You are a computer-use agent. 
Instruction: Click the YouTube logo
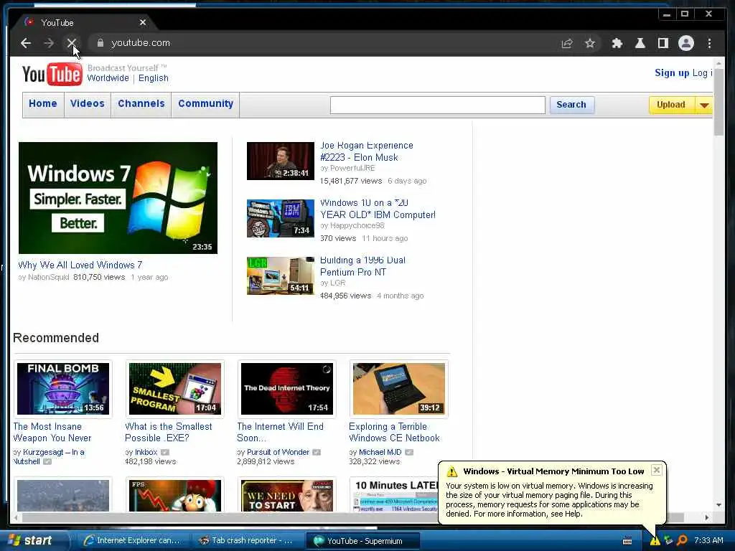pyautogui.click(x=52, y=74)
